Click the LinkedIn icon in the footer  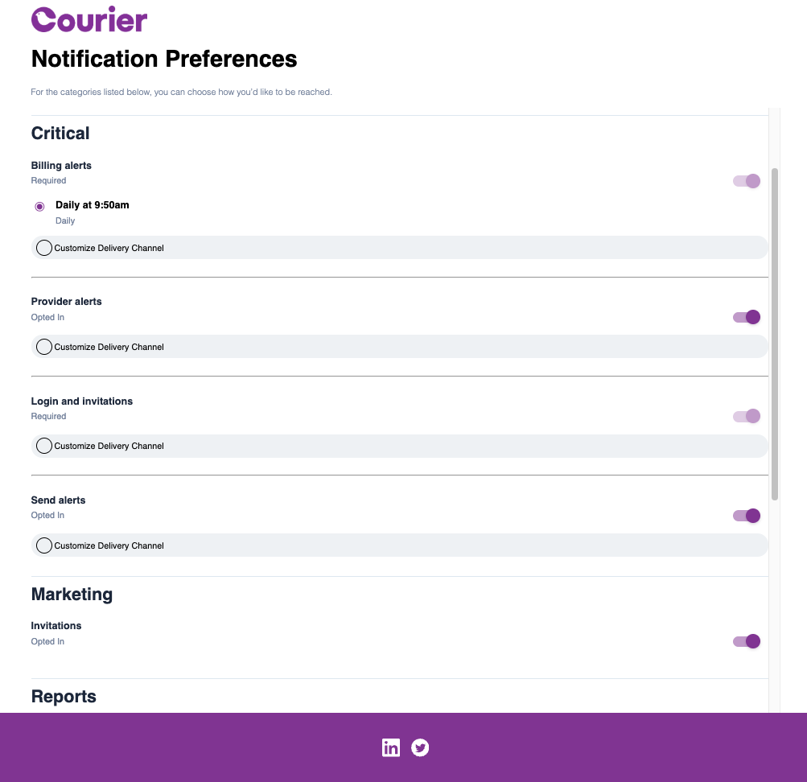point(391,747)
